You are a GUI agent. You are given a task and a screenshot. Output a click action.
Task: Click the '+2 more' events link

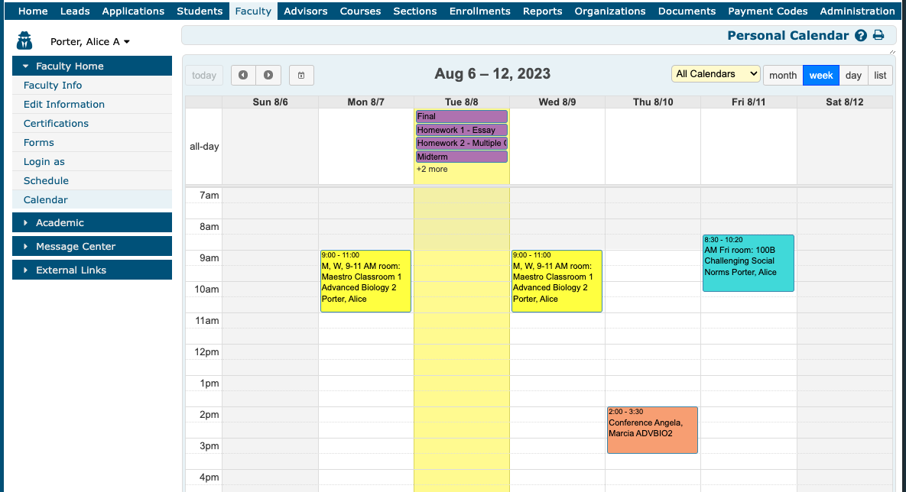pos(432,169)
